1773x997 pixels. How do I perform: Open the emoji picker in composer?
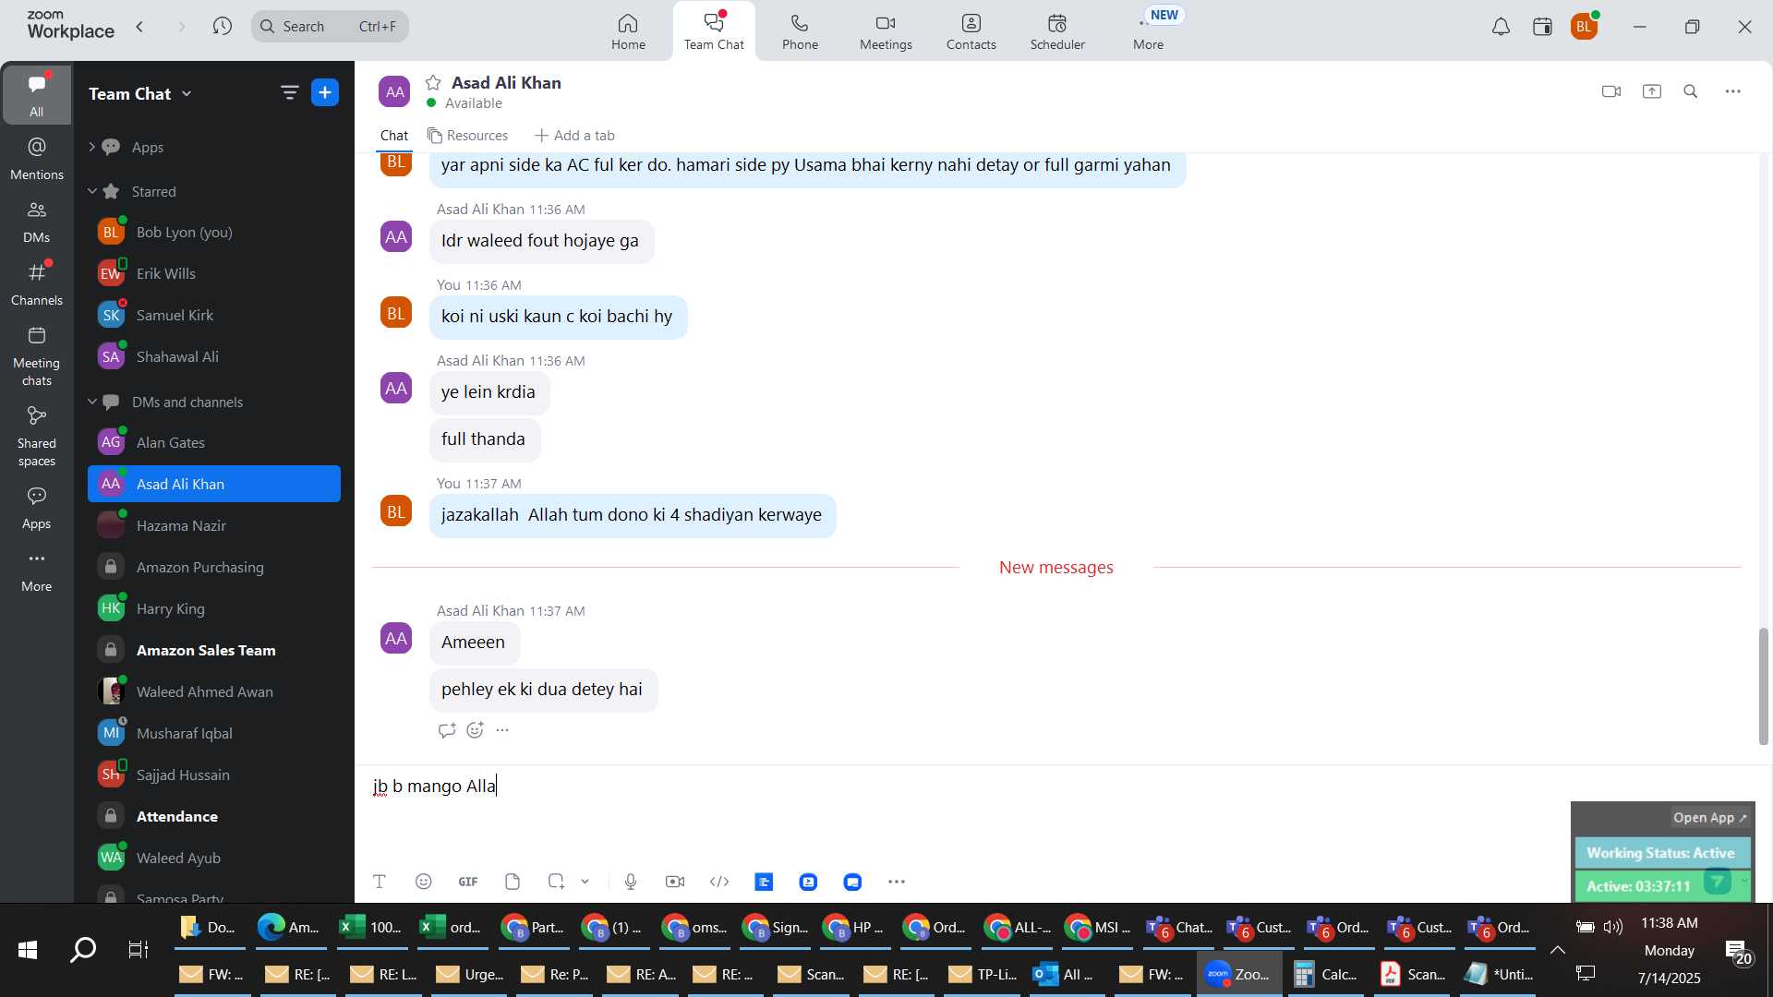click(x=424, y=883)
